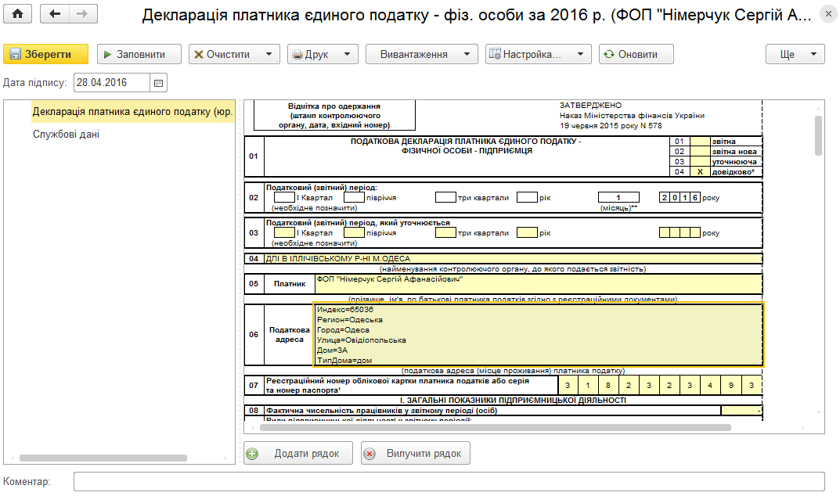The height and width of the screenshot is (496, 840).
Task: Check рік in row 02
Action: point(527,198)
